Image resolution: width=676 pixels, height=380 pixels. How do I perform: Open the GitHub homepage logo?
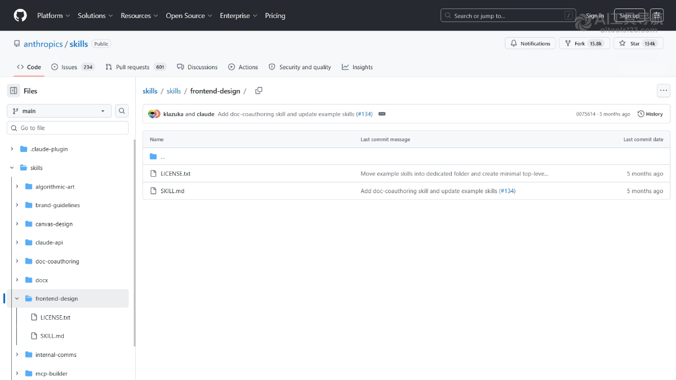pos(20,15)
